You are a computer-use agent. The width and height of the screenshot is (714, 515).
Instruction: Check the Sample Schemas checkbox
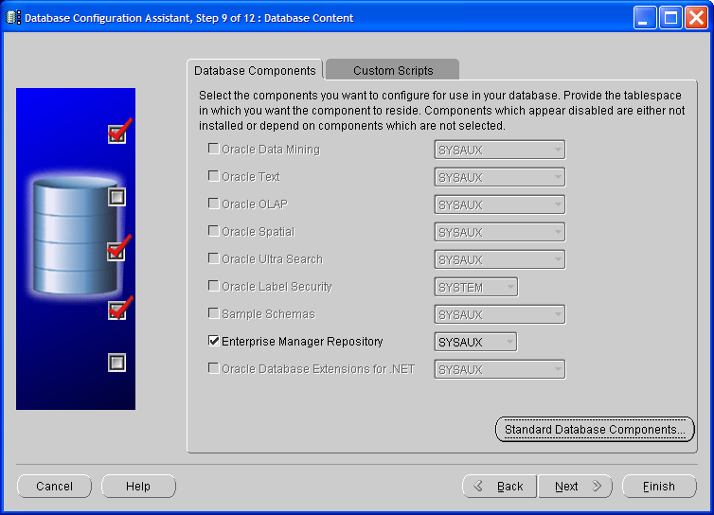[x=213, y=313]
